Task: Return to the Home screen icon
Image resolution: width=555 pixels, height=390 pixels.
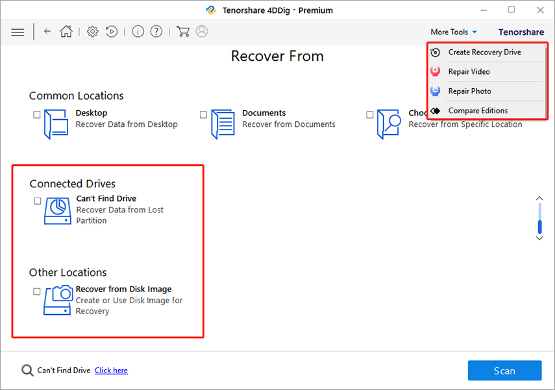Action: pos(66,32)
